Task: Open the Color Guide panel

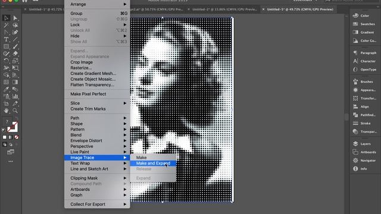Action: 364,40
